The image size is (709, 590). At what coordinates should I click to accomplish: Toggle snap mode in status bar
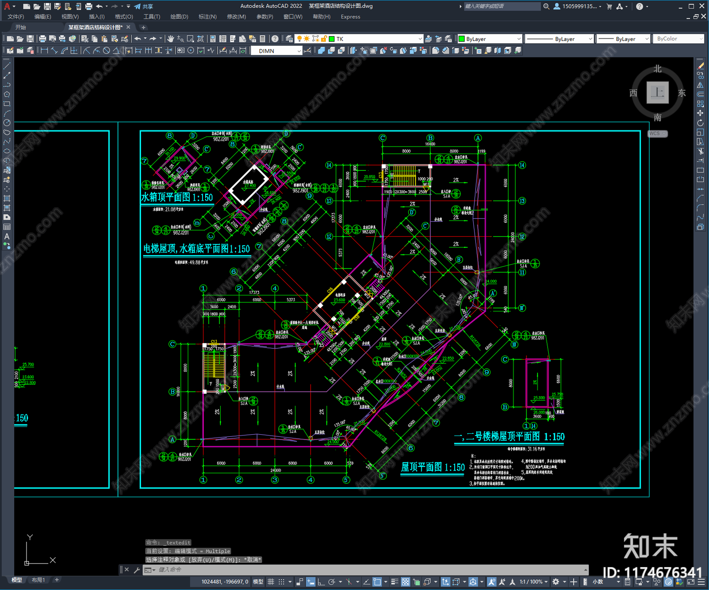pyautogui.click(x=281, y=582)
